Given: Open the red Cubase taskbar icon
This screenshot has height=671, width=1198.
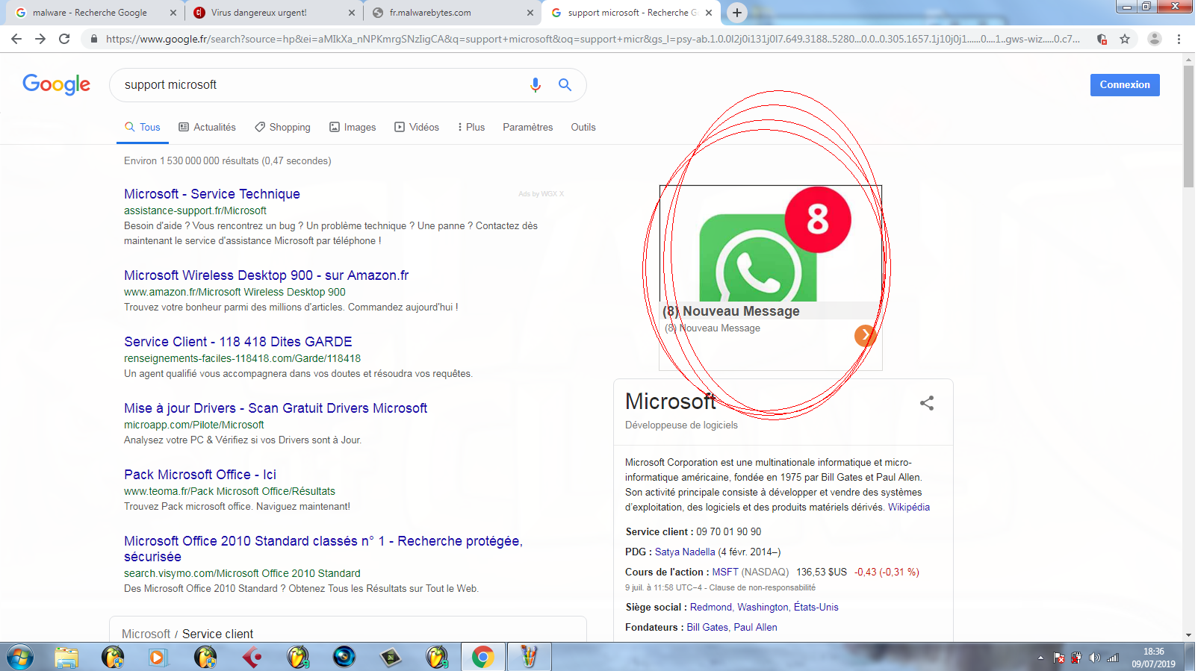Looking at the screenshot, I should tap(252, 657).
